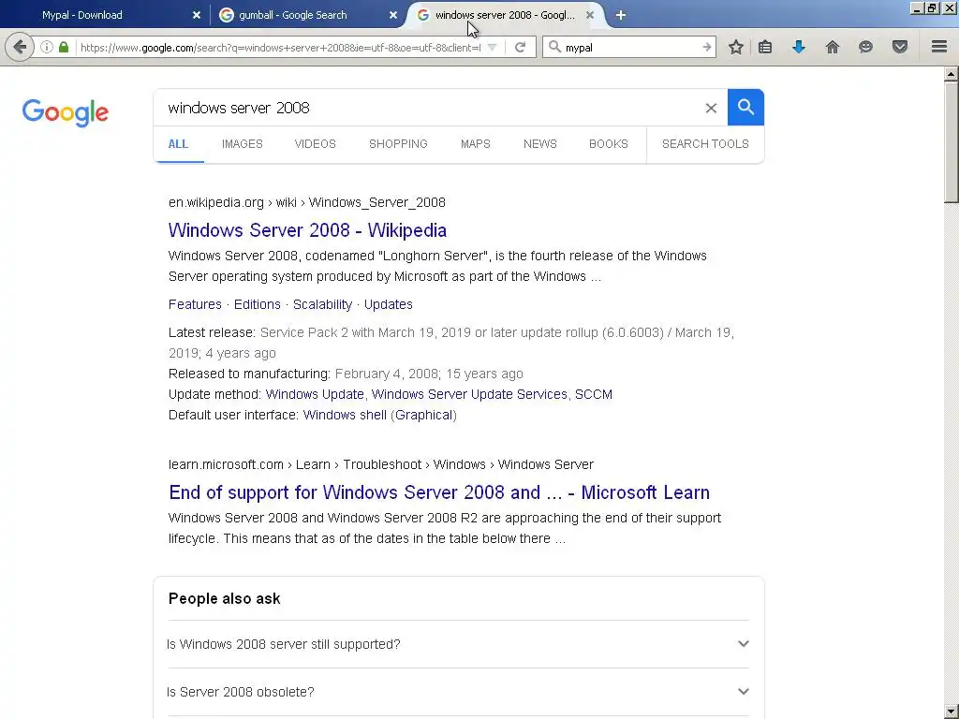
Task: Expand 'Is Server 2008 obsolete?' question
Action: [457, 692]
